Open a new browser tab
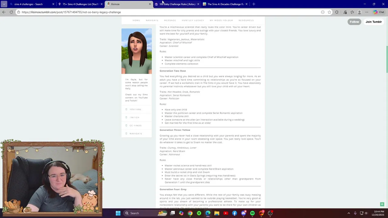Screen dimensions: 388x218 click(254, 4)
